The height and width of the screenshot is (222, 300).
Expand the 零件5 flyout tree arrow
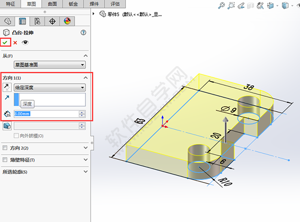click(93, 14)
